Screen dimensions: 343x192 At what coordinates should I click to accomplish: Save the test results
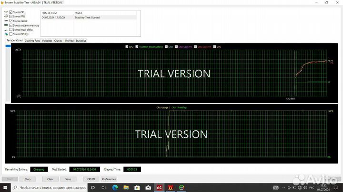click(x=68, y=179)
